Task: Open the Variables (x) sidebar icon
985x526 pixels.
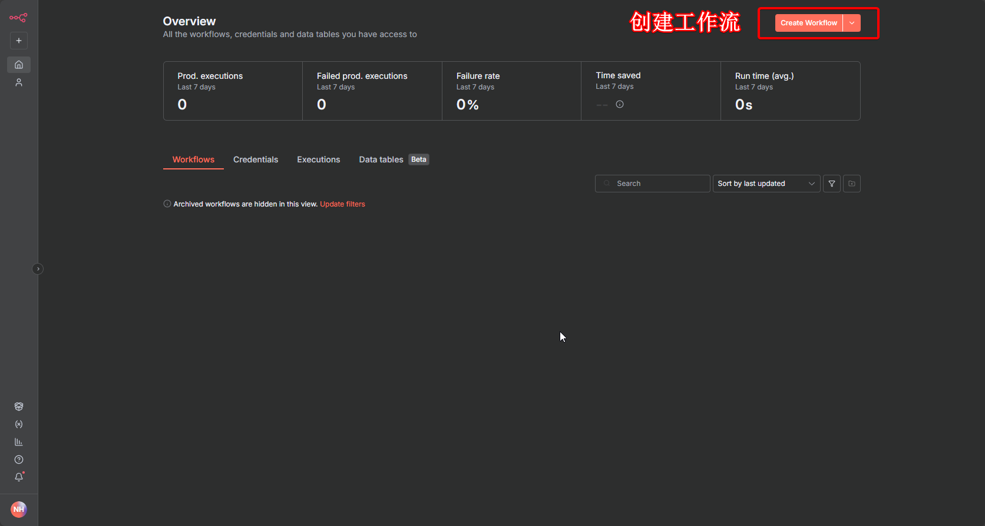Action: [x=19, y=424]
